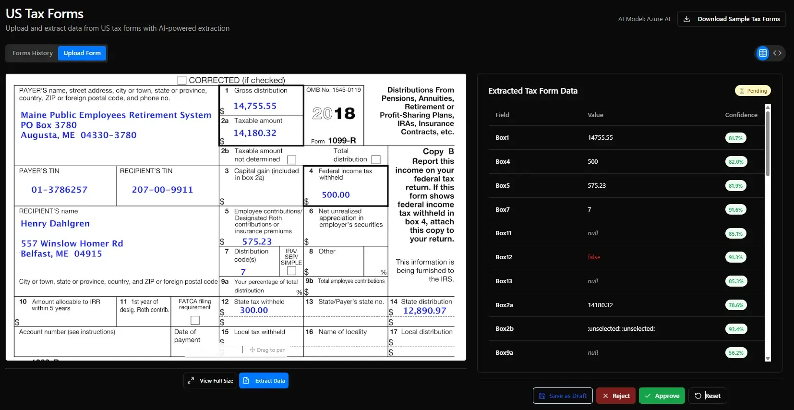Click the floppy disk icon on Save as Draft
This screenshot has width=794, height=410.
pos(542,396)
